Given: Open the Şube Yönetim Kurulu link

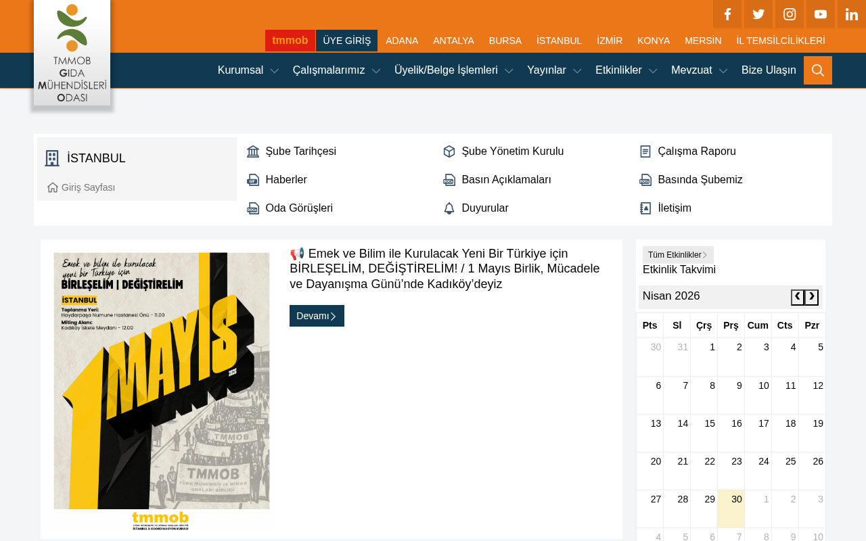Looking at the screenshot, I should point(513,151).
